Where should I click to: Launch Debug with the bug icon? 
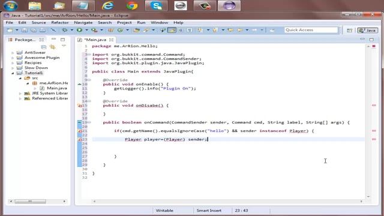tap(64, 30)
